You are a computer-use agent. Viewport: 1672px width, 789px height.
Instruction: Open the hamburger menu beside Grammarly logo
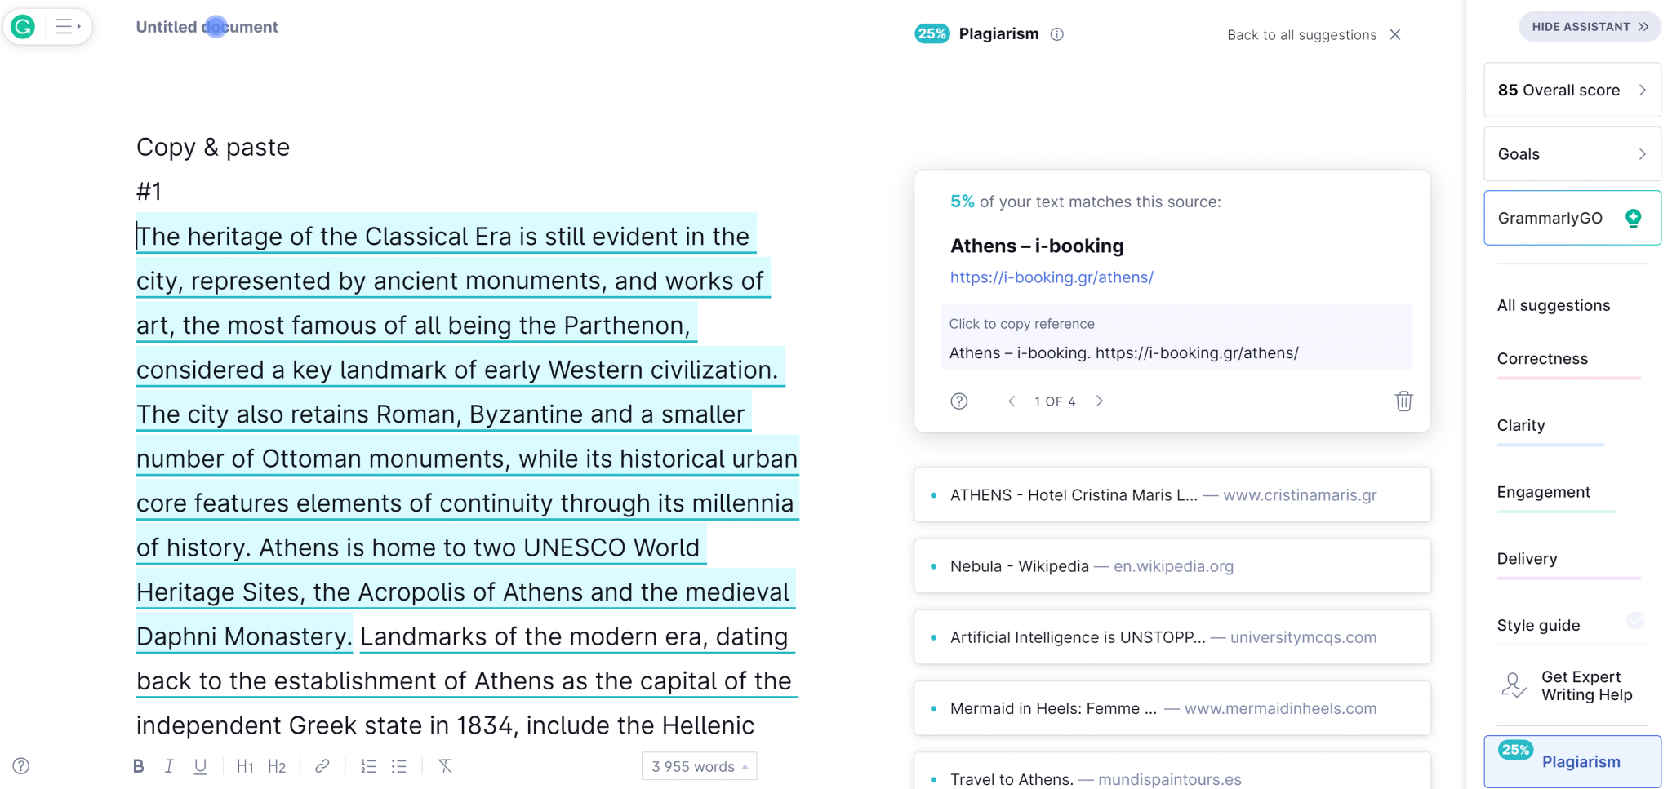[x=67, y=27]
